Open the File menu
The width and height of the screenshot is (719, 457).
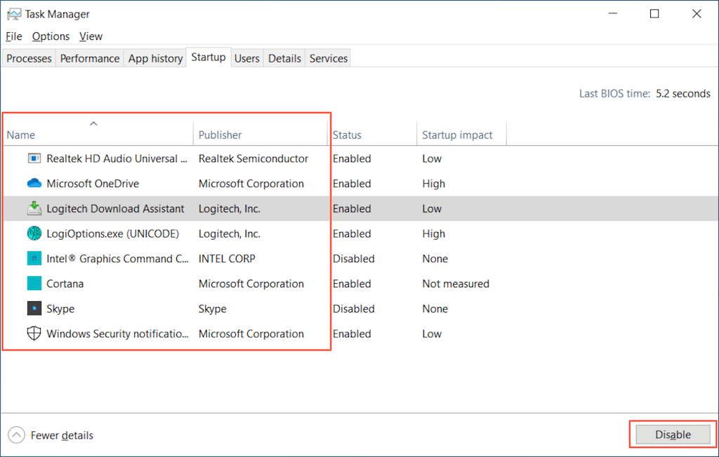pos(14,36)
